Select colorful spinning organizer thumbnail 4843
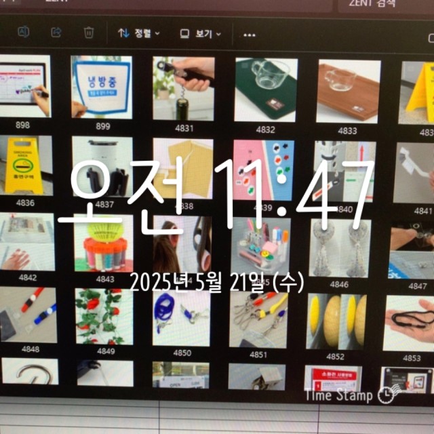Viewport: 434px width, 434px height. tap(104, 243)
